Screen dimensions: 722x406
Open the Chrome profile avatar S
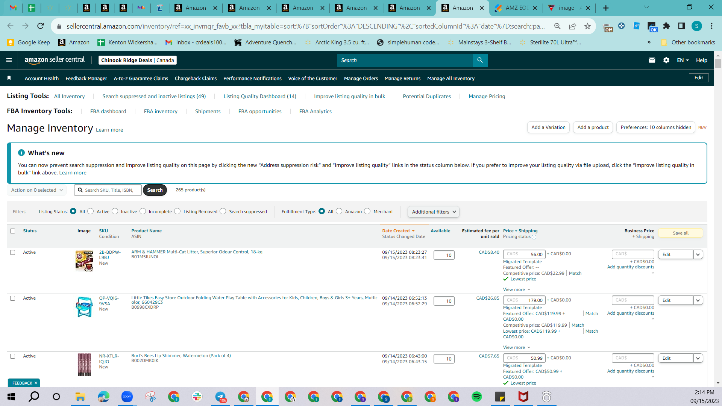pyautogui.click(x=696, y=26)
